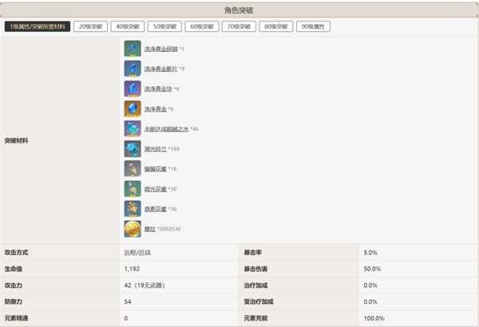The height and width of the screenshot is (327, 479).
Task: Show the 80级突破 tab
Action: click(x=275, y=26)
